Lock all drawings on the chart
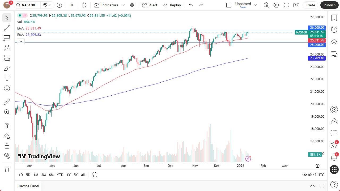The width and height of the screenshot is (340, 191). click(x=7, y=146)
